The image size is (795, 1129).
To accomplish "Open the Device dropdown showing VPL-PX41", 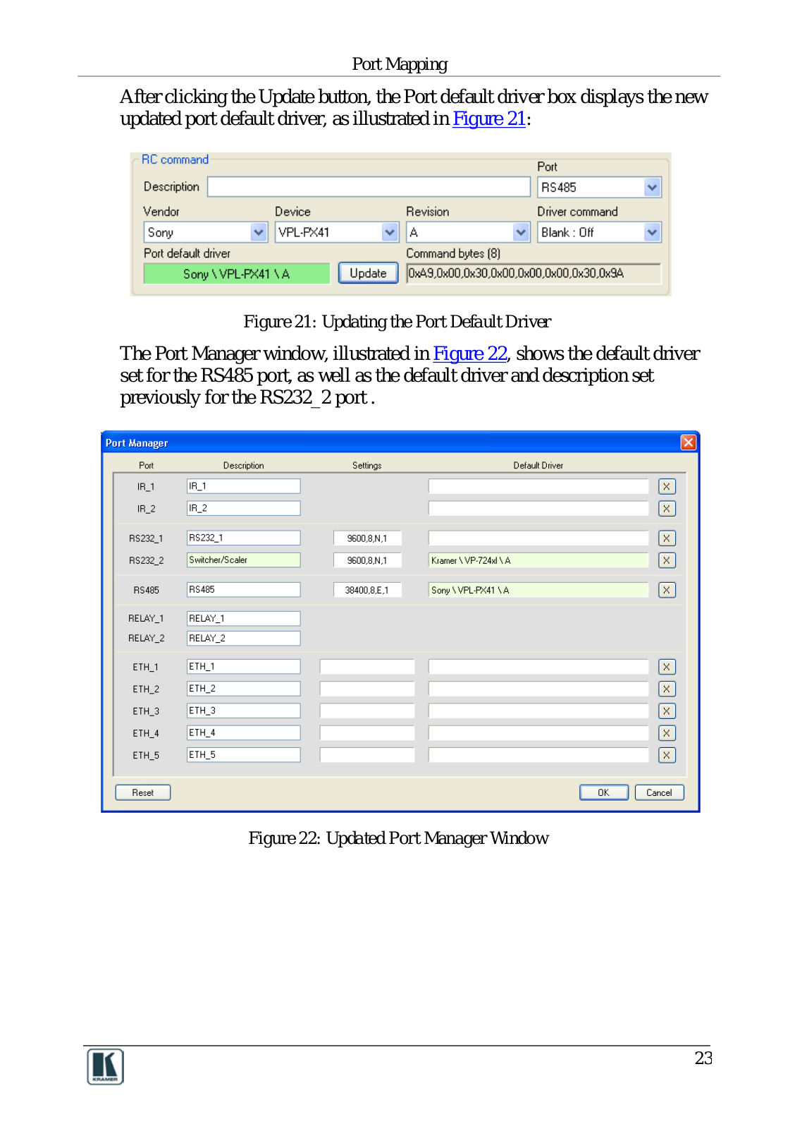I will coord(390,232).
